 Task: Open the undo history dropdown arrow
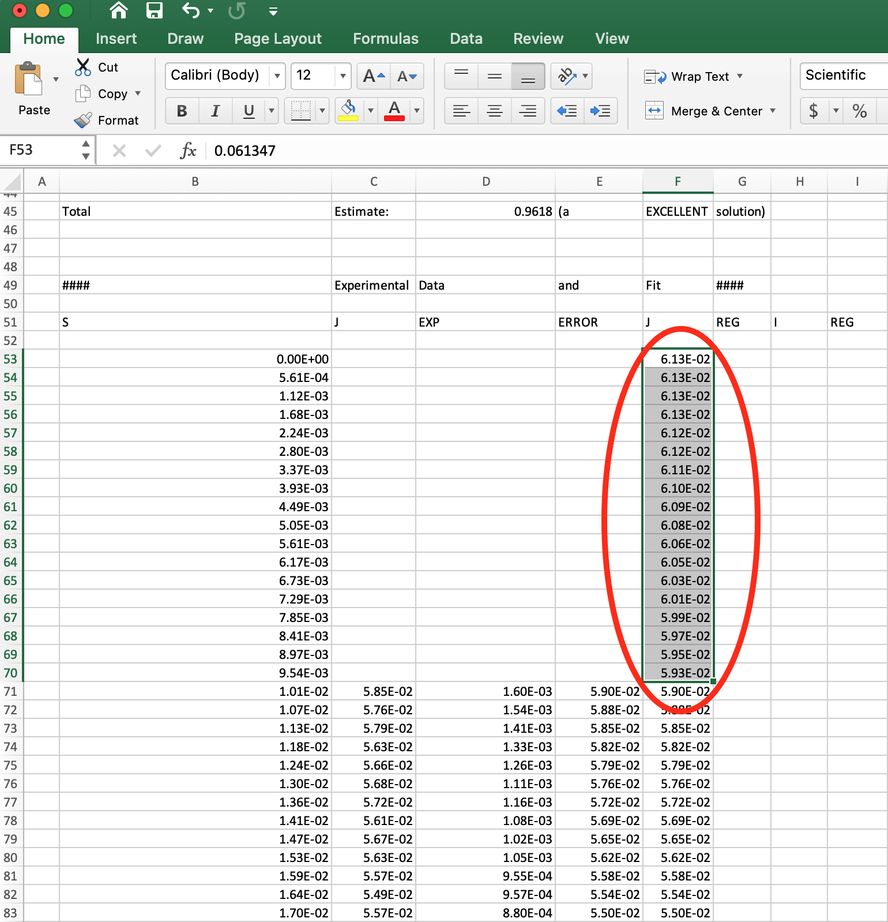[210, 11]
